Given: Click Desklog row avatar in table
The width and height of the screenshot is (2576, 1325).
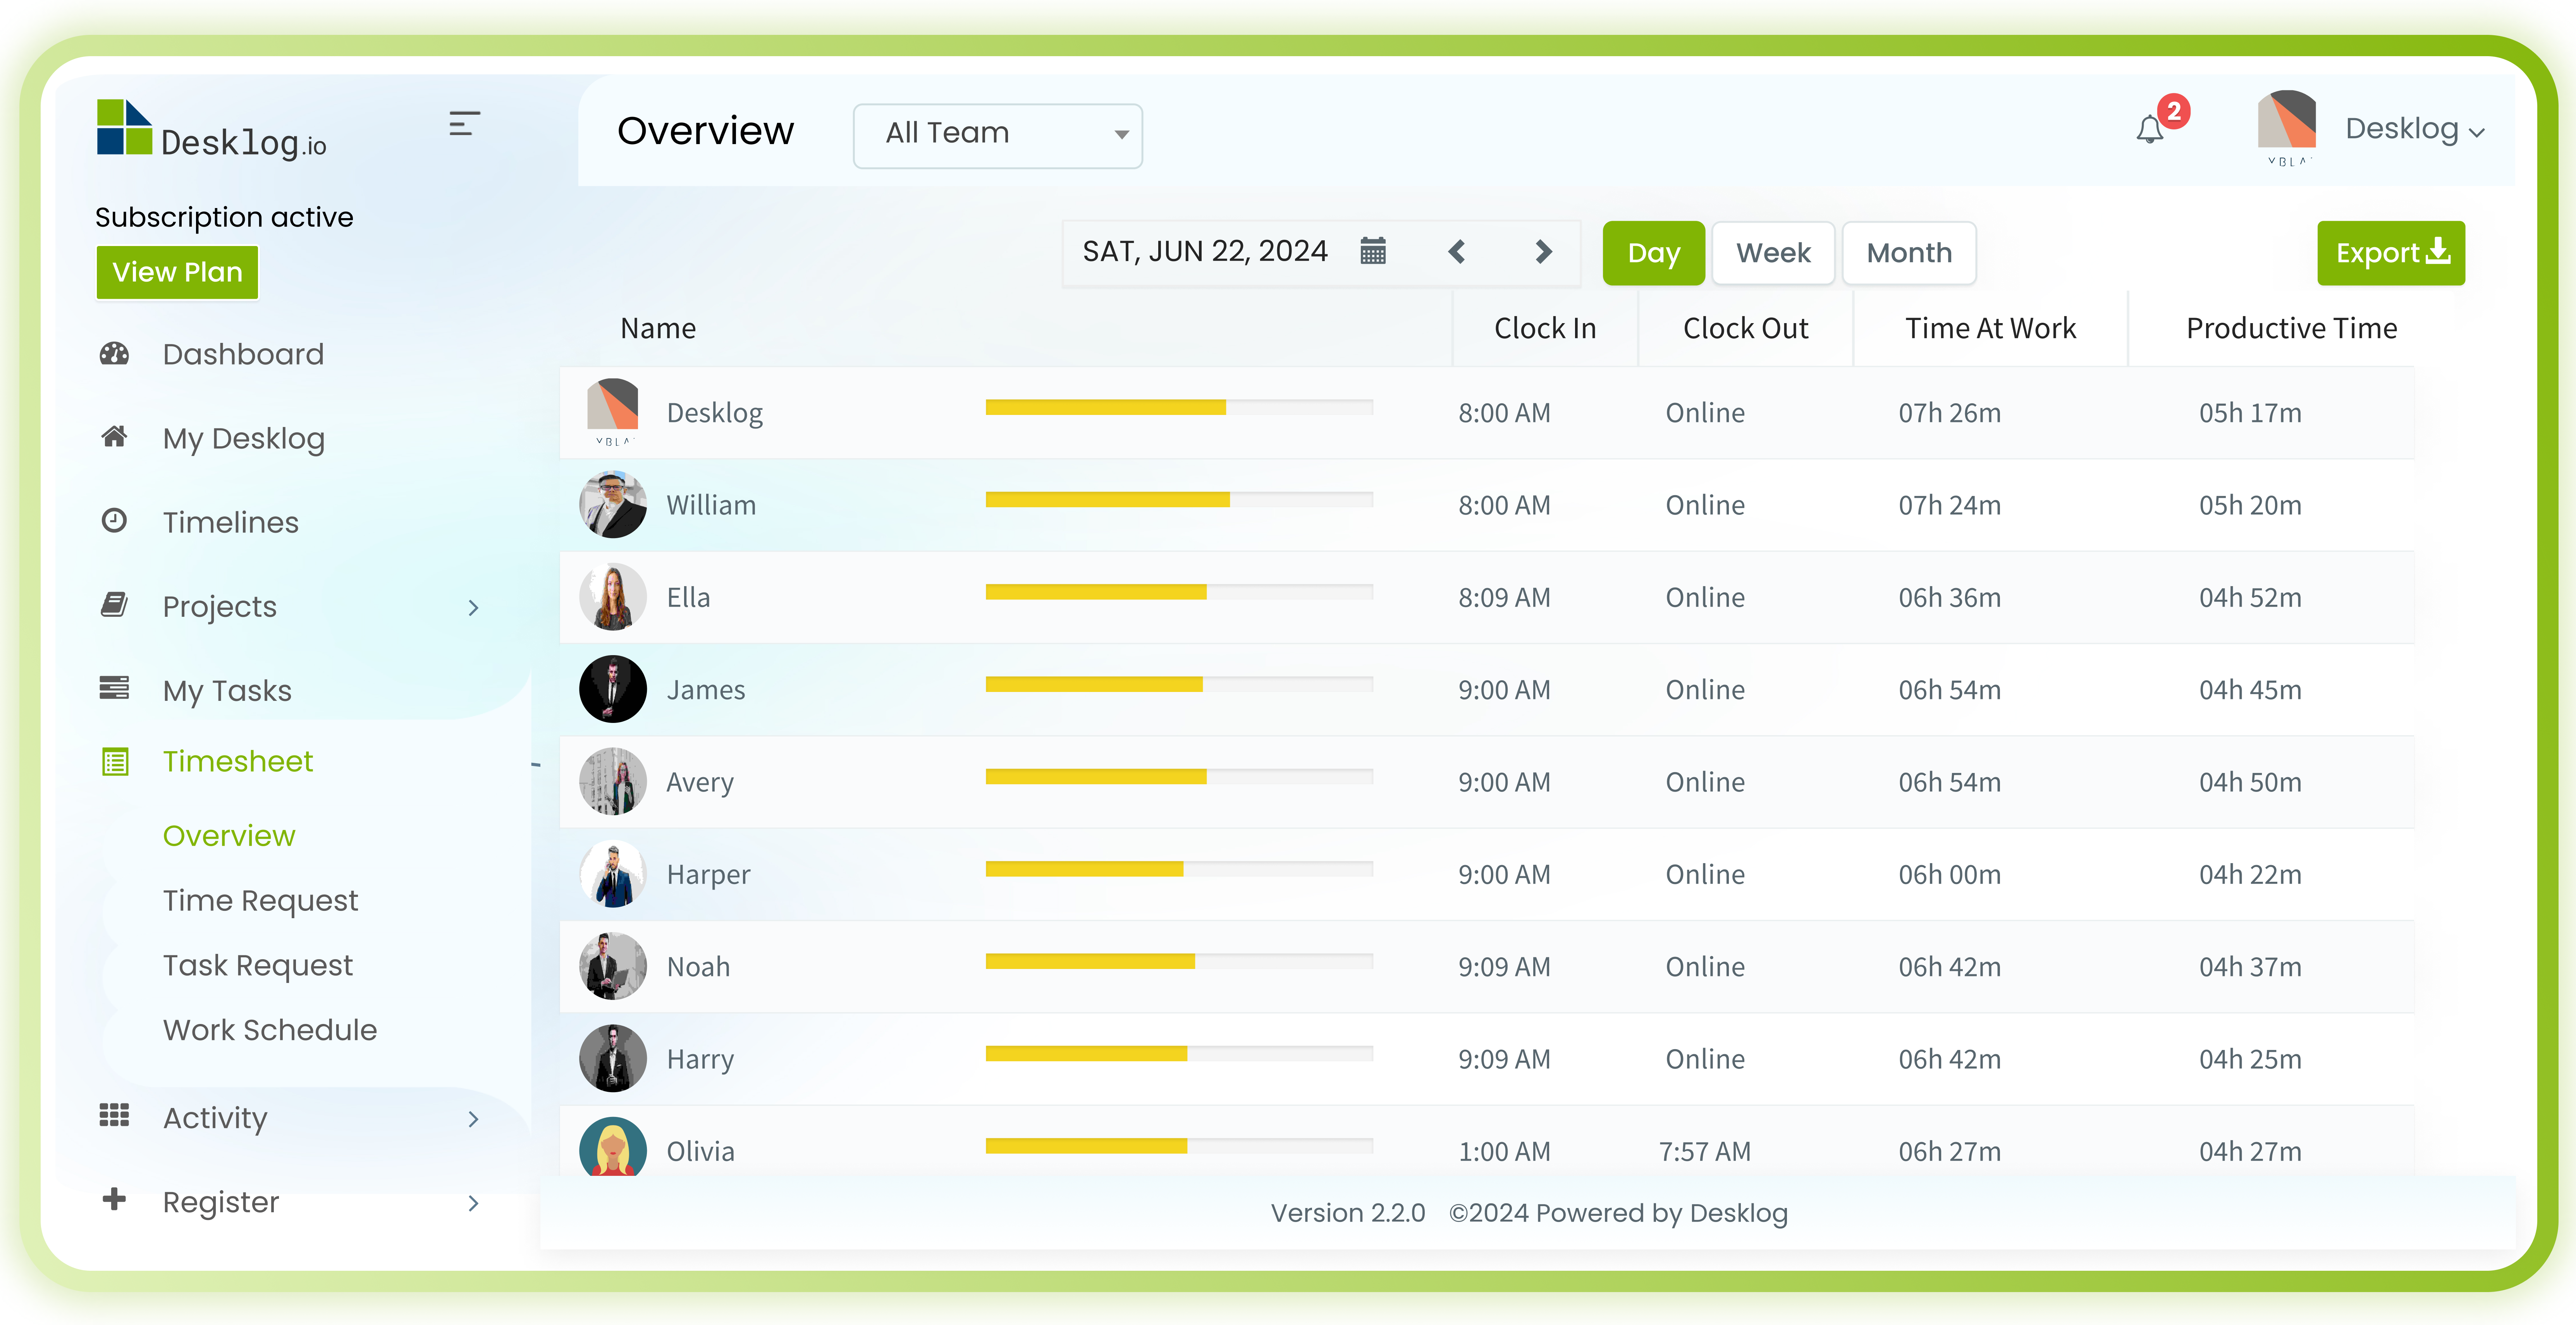Looking at the screenshot, I should click(613, 412).
